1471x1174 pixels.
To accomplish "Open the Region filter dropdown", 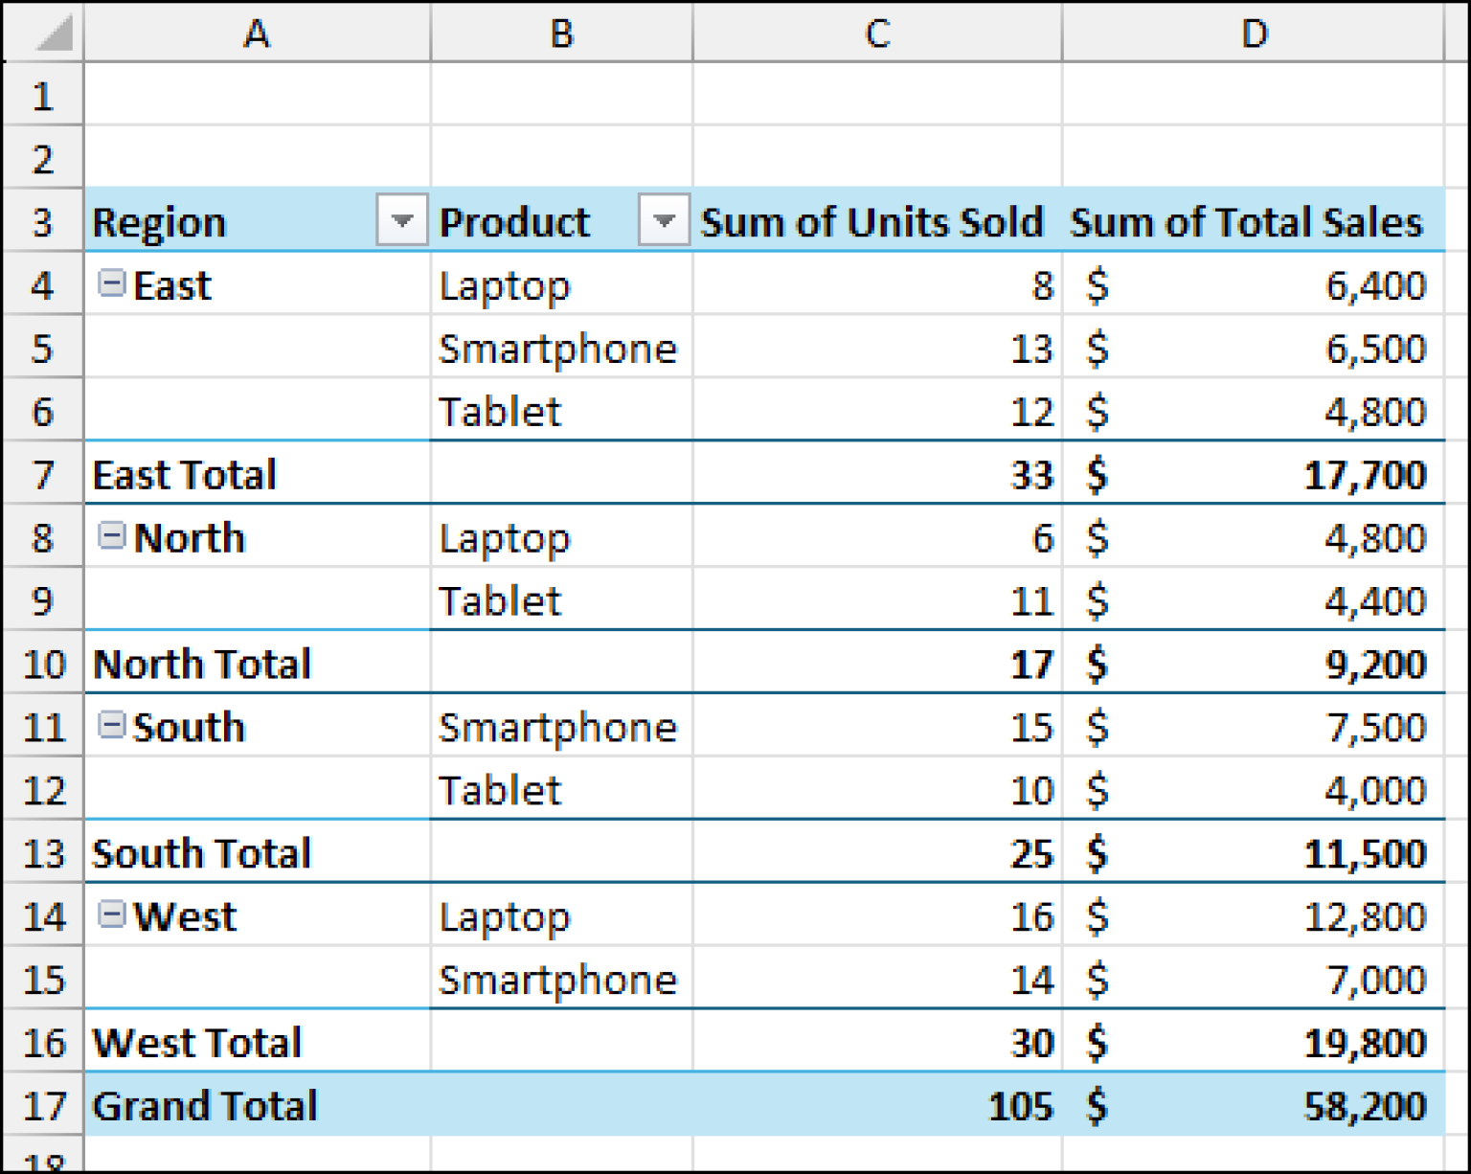I will click(401, 220).
